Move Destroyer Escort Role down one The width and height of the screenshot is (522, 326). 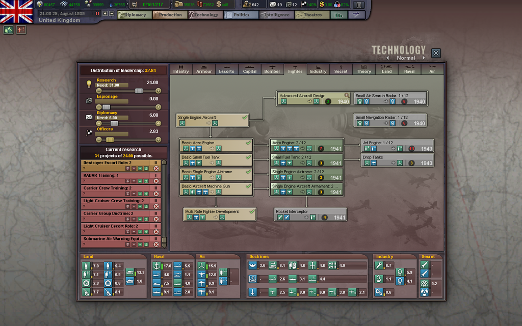[x=134, y=169]
